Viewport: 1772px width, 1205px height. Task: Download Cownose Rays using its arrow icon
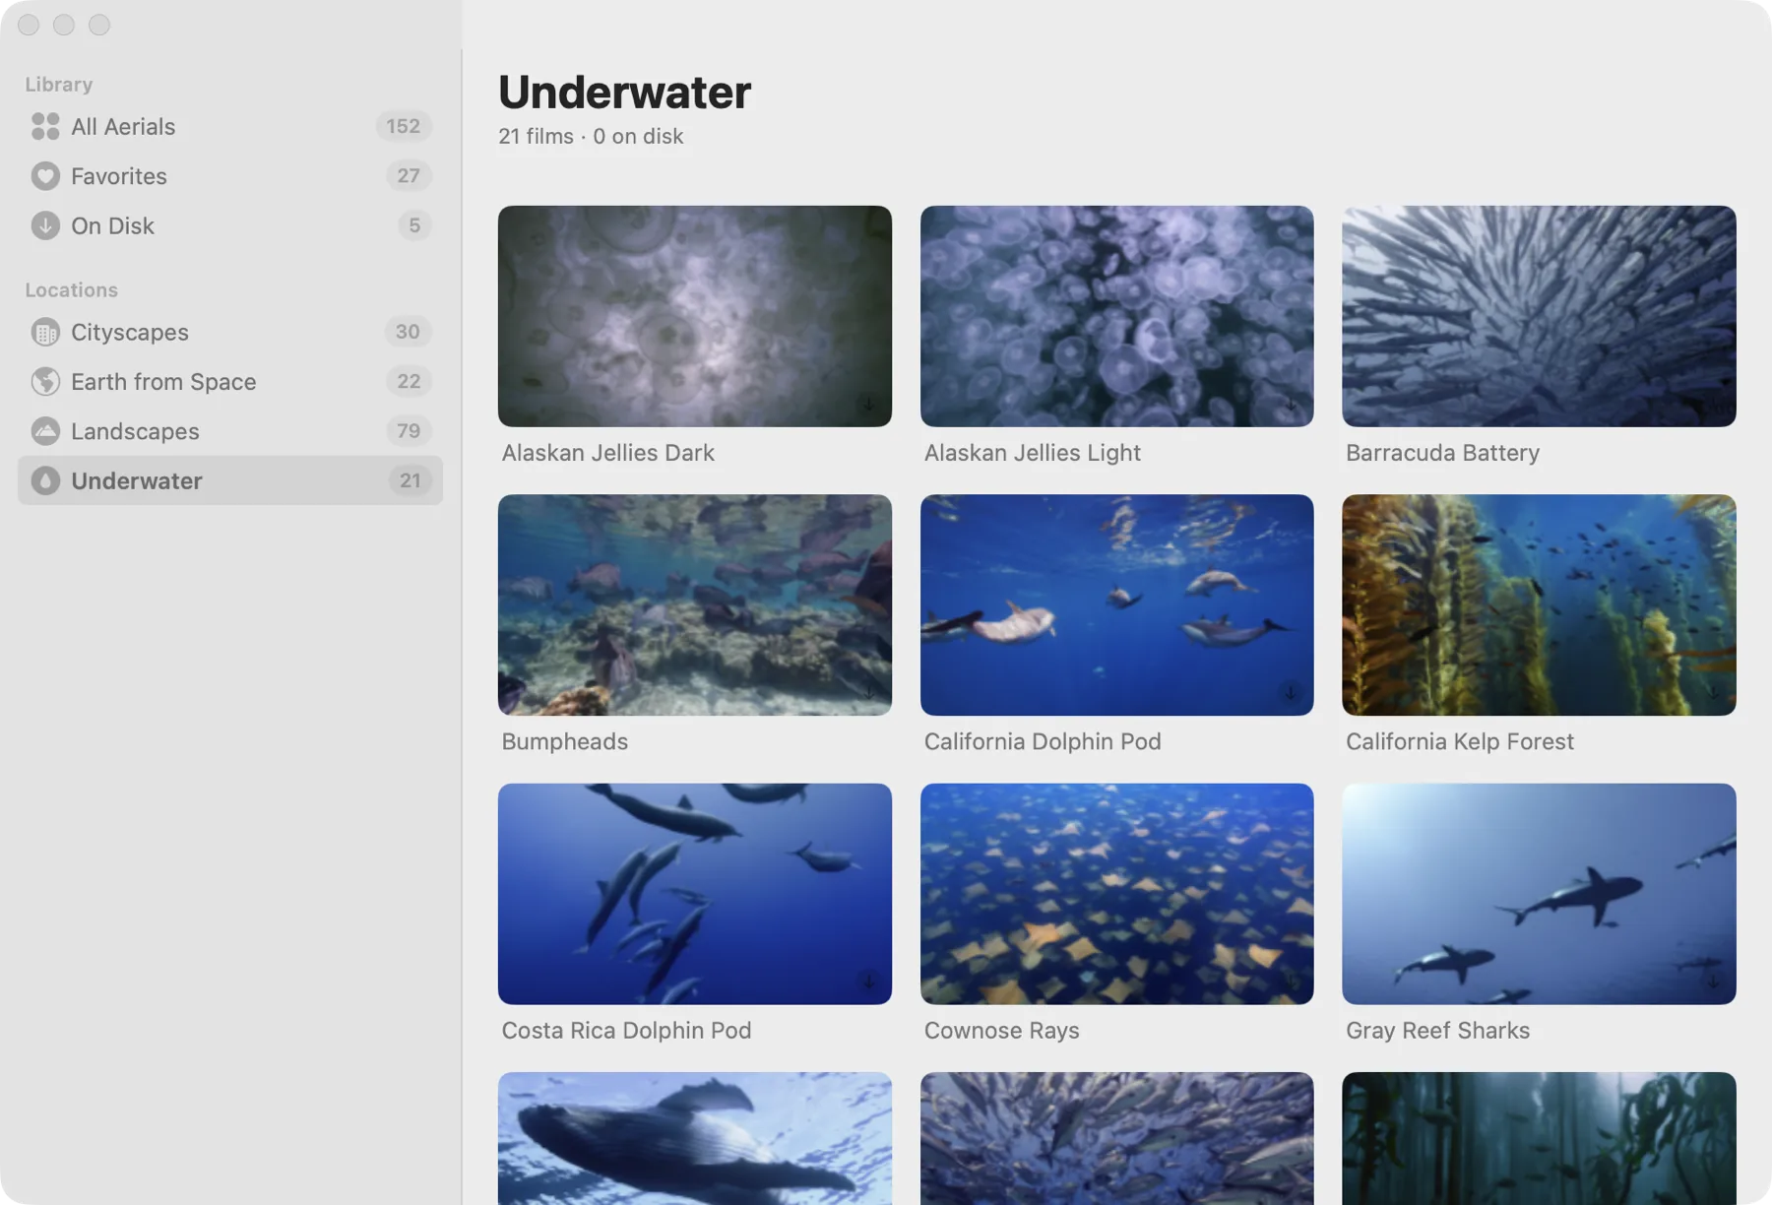pos(1291,982)
